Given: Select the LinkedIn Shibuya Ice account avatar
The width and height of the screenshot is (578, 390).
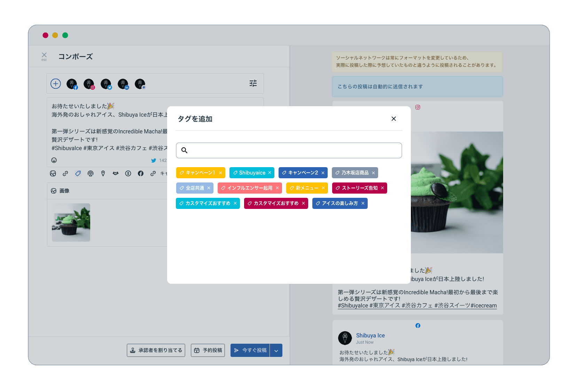Looking at the screenshot, I should pyautogui.click(x=123, y=84).
